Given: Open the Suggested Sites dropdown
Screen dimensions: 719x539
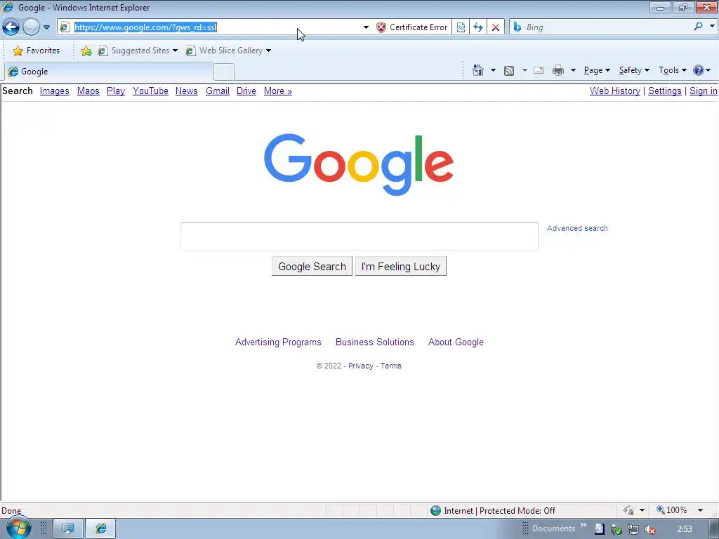Looking at the screenshot, I should [x=138, y=51].
